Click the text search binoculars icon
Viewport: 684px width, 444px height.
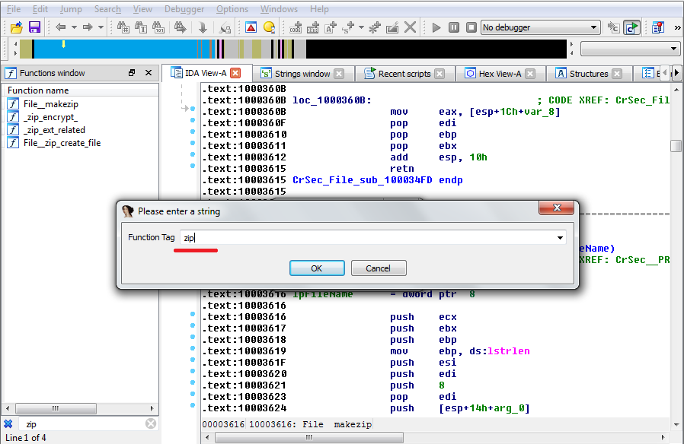click(141, 27)
